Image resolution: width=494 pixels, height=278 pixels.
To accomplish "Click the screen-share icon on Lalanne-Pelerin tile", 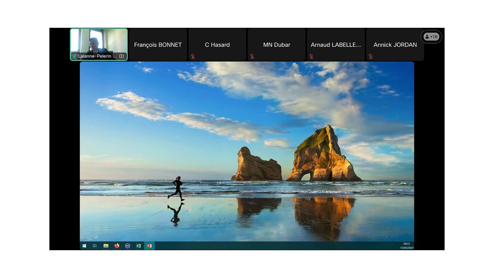I will click(122, 56).
